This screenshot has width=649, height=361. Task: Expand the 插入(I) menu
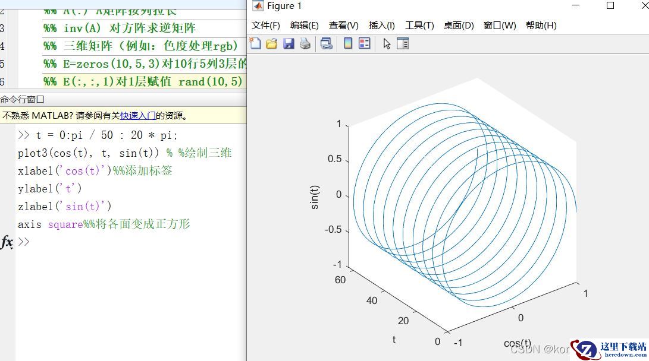pos(381,26)
